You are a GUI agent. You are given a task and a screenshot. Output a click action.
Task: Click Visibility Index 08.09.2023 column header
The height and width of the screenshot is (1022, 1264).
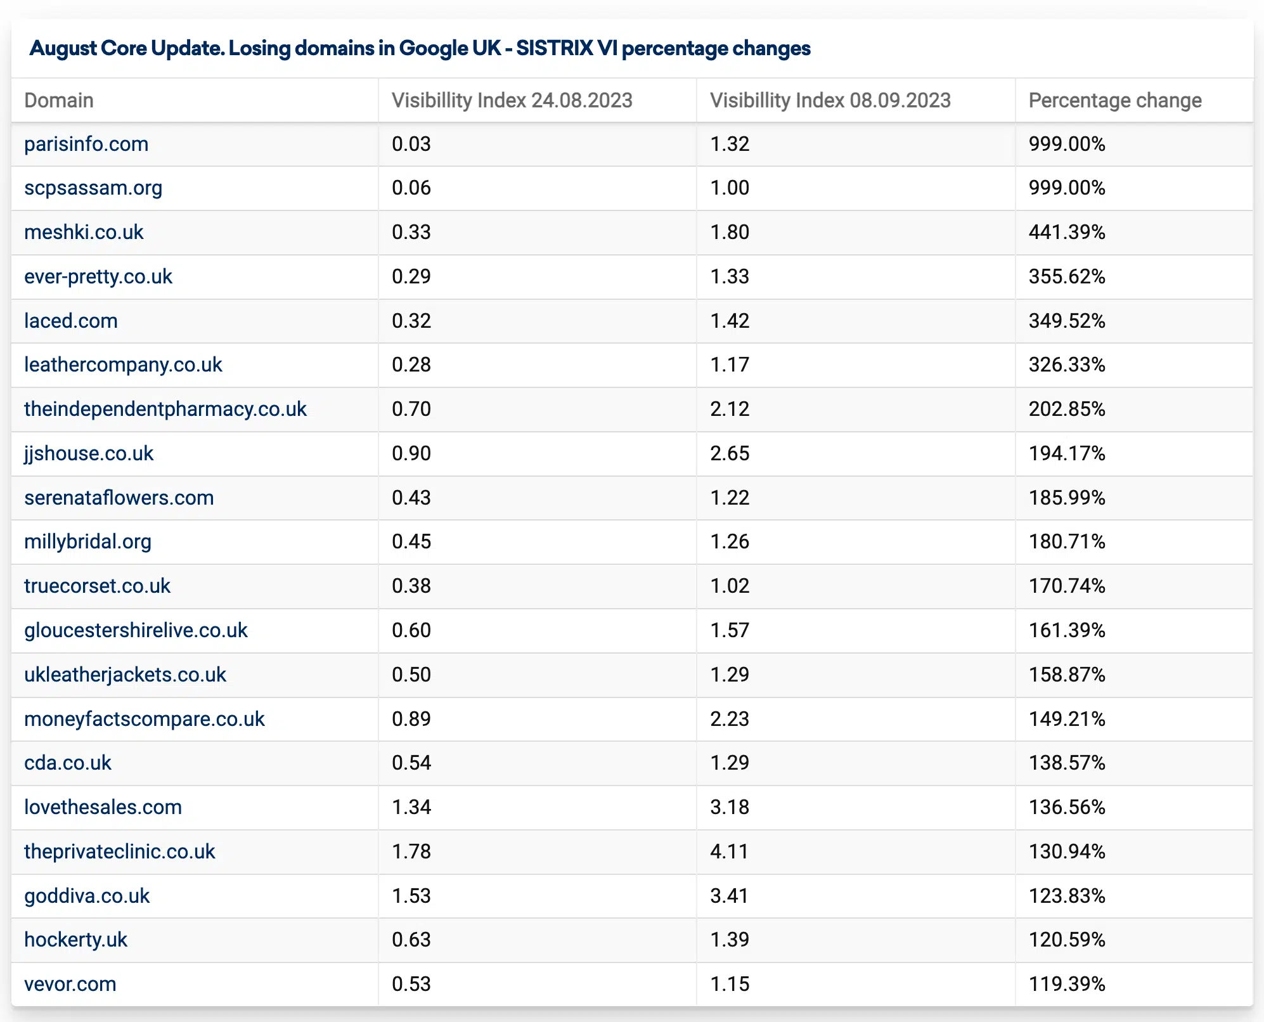(x=830, y=100)
